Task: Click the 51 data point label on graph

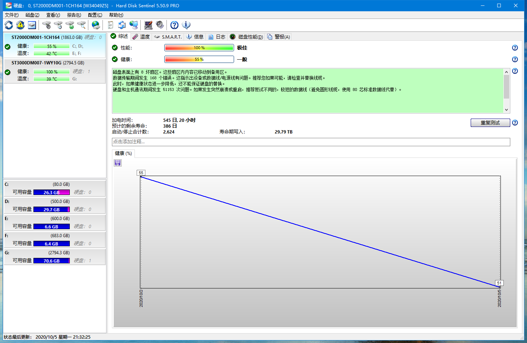Action: [x=499, y=283]
